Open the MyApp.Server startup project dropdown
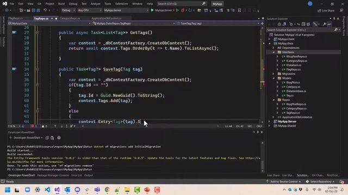 [x=126, y=10]
